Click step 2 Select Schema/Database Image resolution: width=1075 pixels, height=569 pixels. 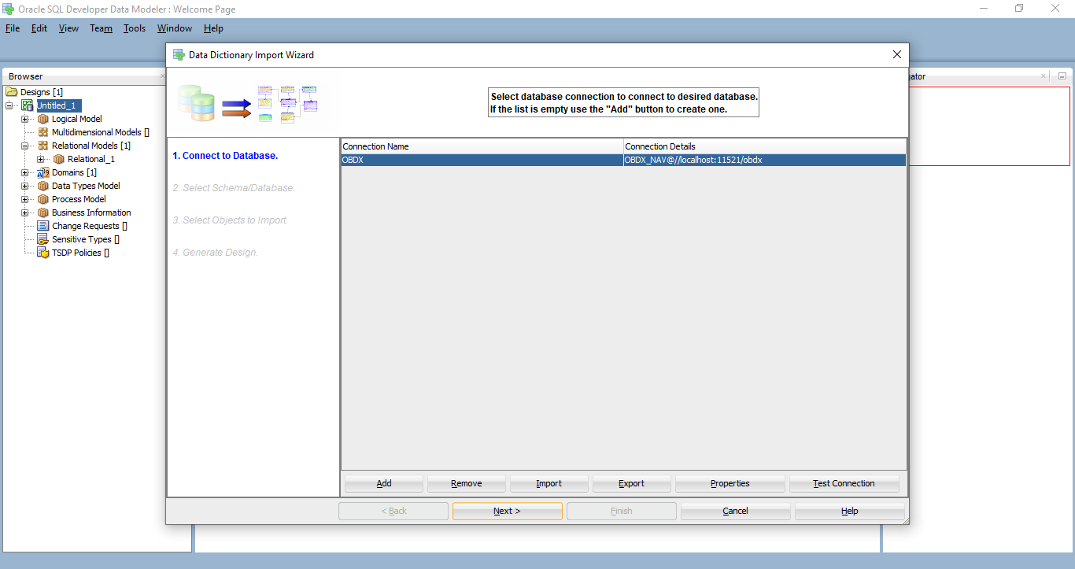point(234,188)
